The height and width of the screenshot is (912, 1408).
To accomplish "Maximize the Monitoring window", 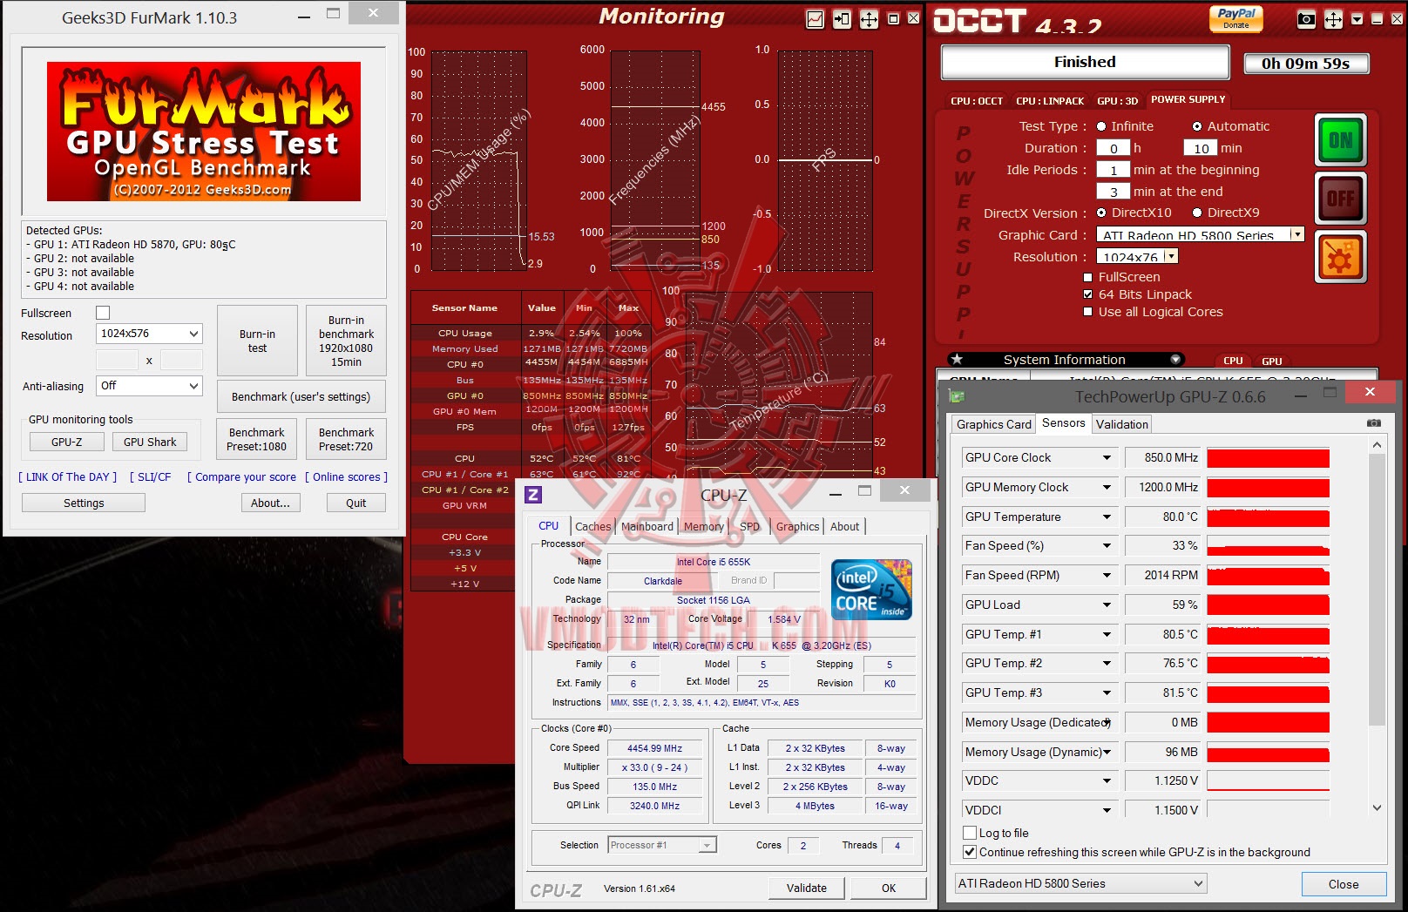I will pyautogui.click(x=893, y=18).
